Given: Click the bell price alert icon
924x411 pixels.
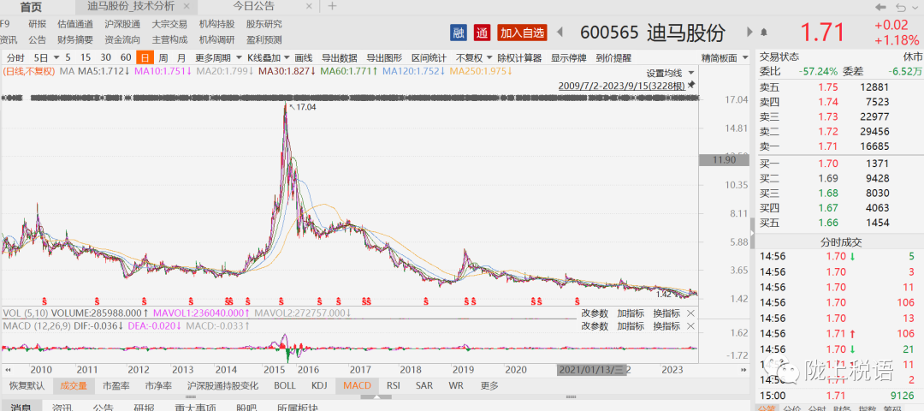Looking at the screenshot, I should 764,32.
